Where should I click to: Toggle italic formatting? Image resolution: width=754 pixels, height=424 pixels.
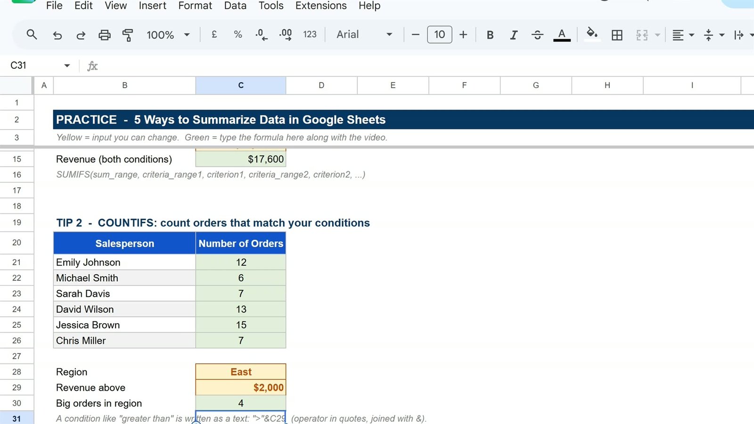point(514,35)
